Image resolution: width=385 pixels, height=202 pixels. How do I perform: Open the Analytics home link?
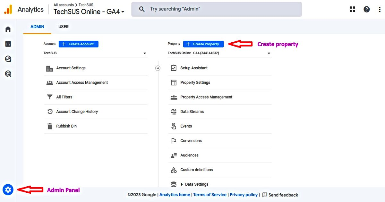[175, 195]
